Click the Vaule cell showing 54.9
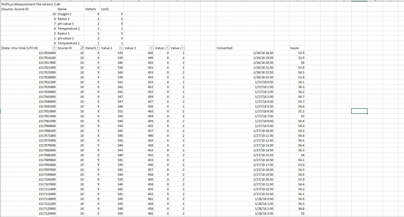This screenshot has height=217, width=404. coord(297,199)
